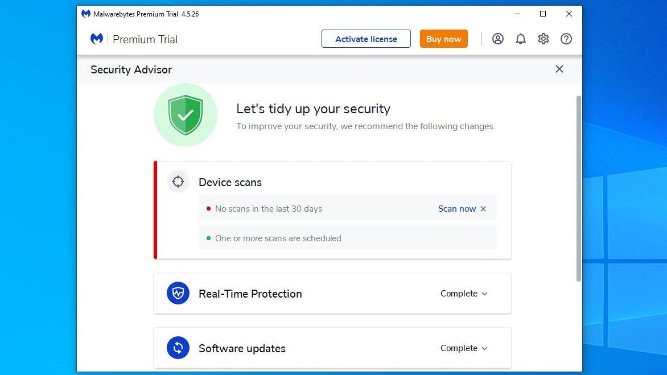This screenshot has width=667, height=375.
Task: Click the Scan now link
Action: point(457,209)
